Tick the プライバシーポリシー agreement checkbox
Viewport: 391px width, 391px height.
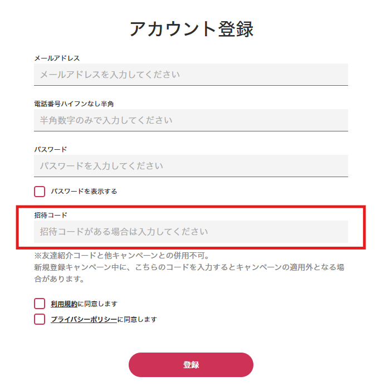tap(40, 319)
